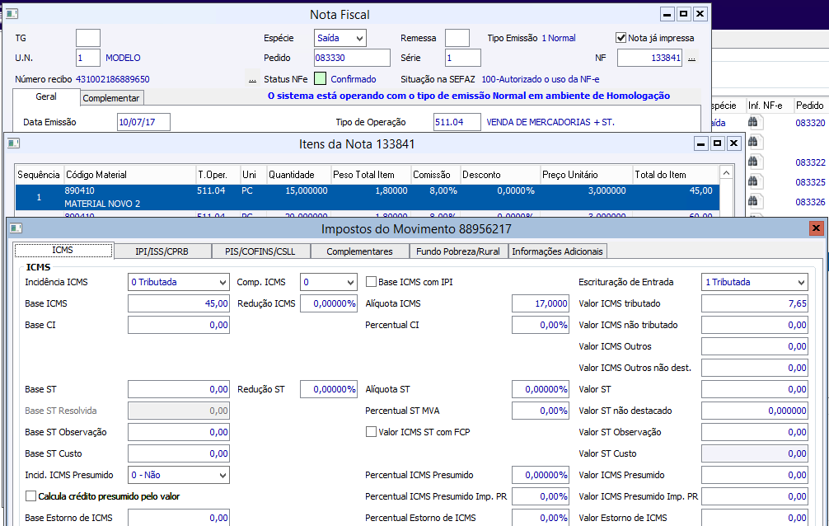This screenshot has width=829, height=526.
Task: Check Calcula crédito presumido pelo valor
Action: [x=31, y=496]
